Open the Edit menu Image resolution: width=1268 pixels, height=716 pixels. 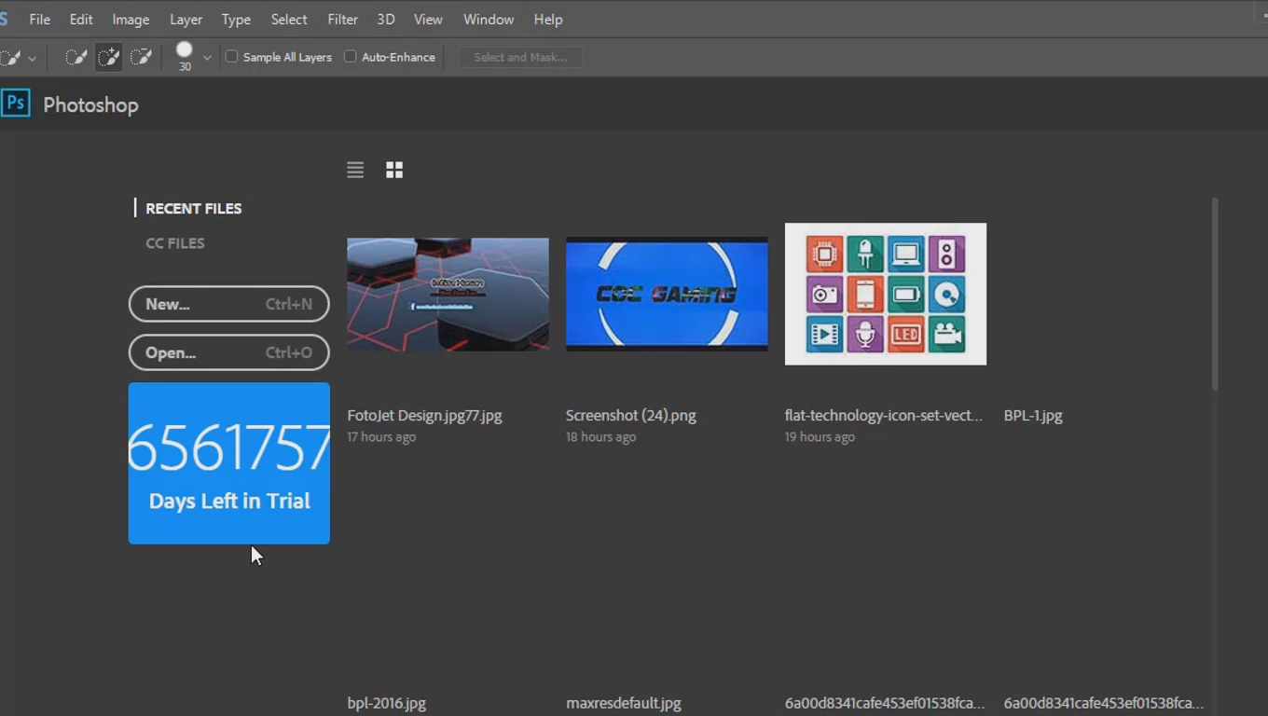(x=81, y=19)
